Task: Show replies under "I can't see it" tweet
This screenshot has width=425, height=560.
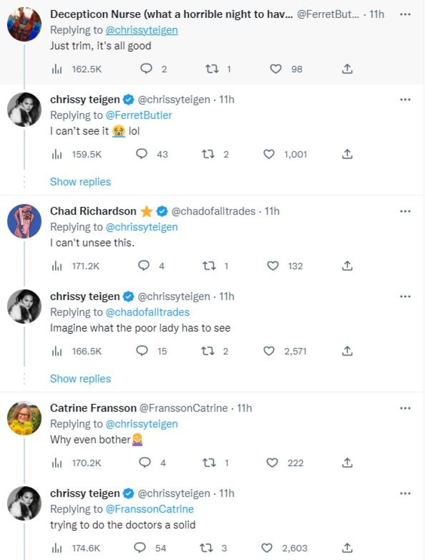Action: click(80, 182)
